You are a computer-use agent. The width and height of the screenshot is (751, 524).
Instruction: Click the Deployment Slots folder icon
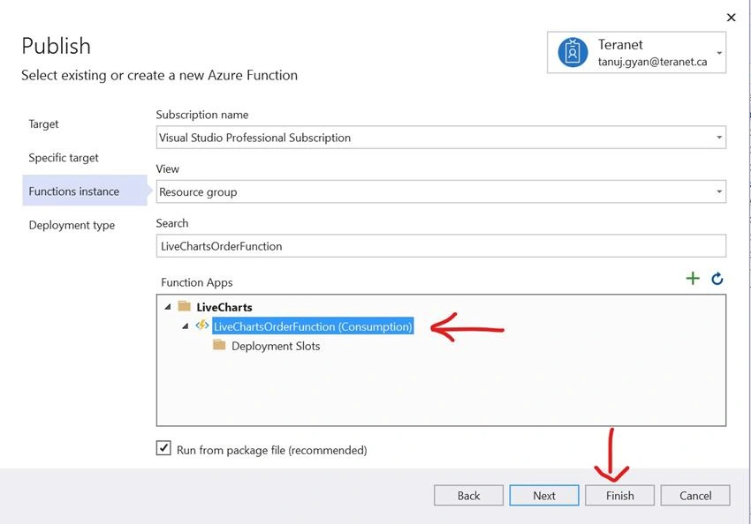tap(219, 345)
